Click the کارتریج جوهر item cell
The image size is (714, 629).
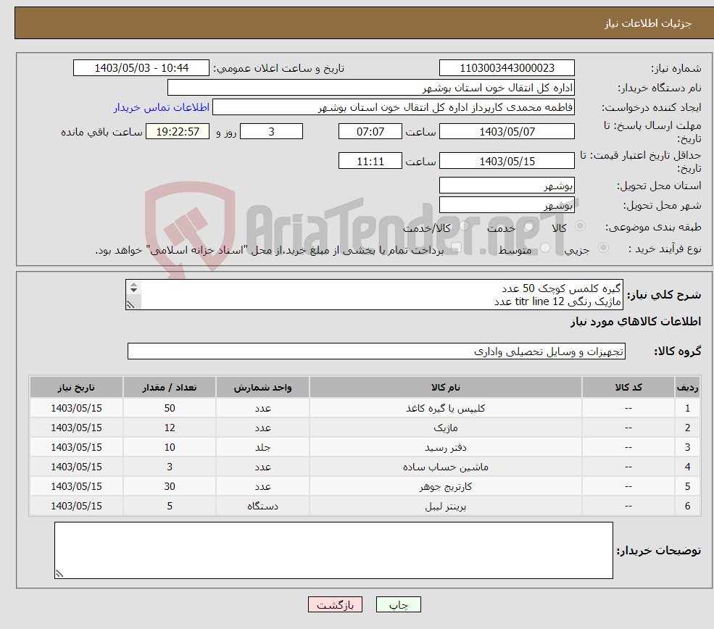coord(446,486)
